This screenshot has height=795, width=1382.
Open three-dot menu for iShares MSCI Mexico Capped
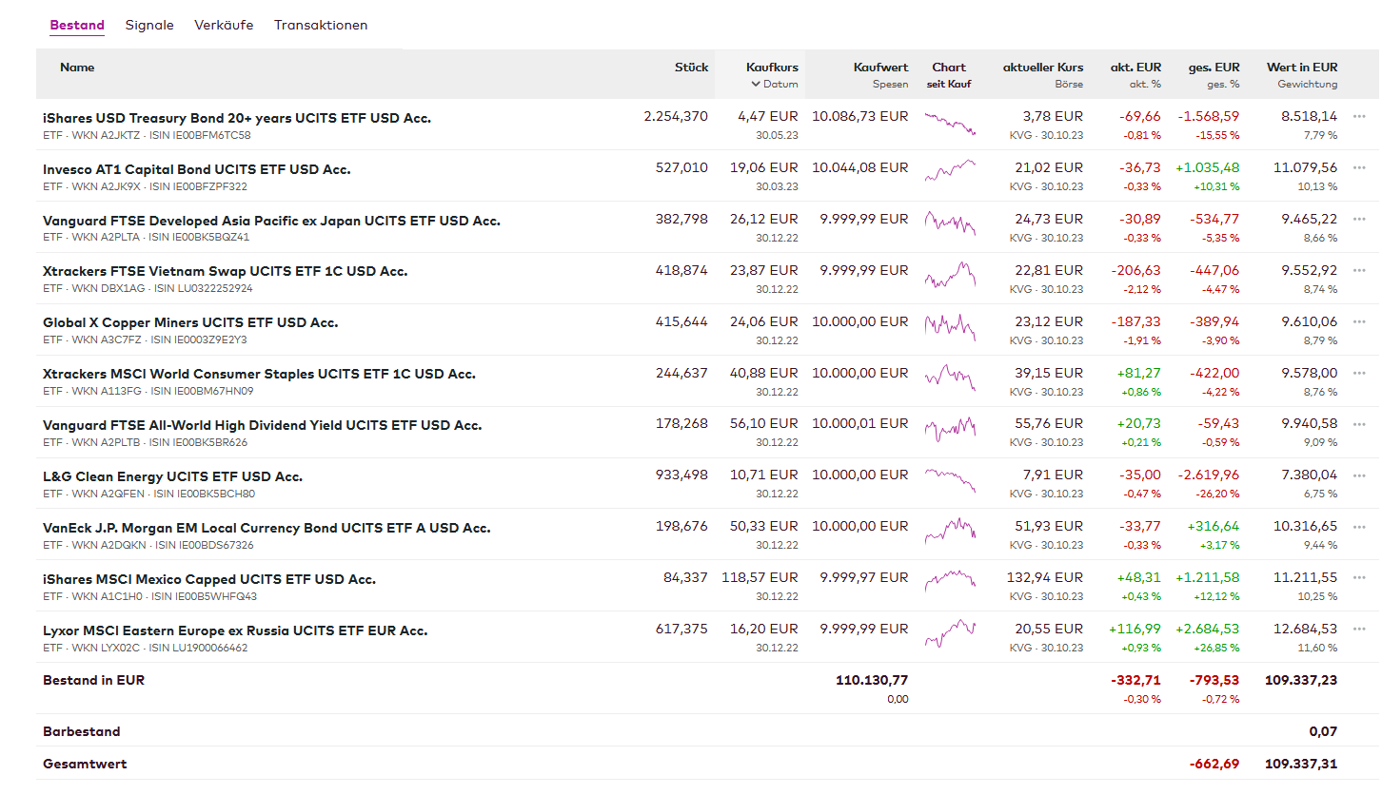click(1358, 578)
